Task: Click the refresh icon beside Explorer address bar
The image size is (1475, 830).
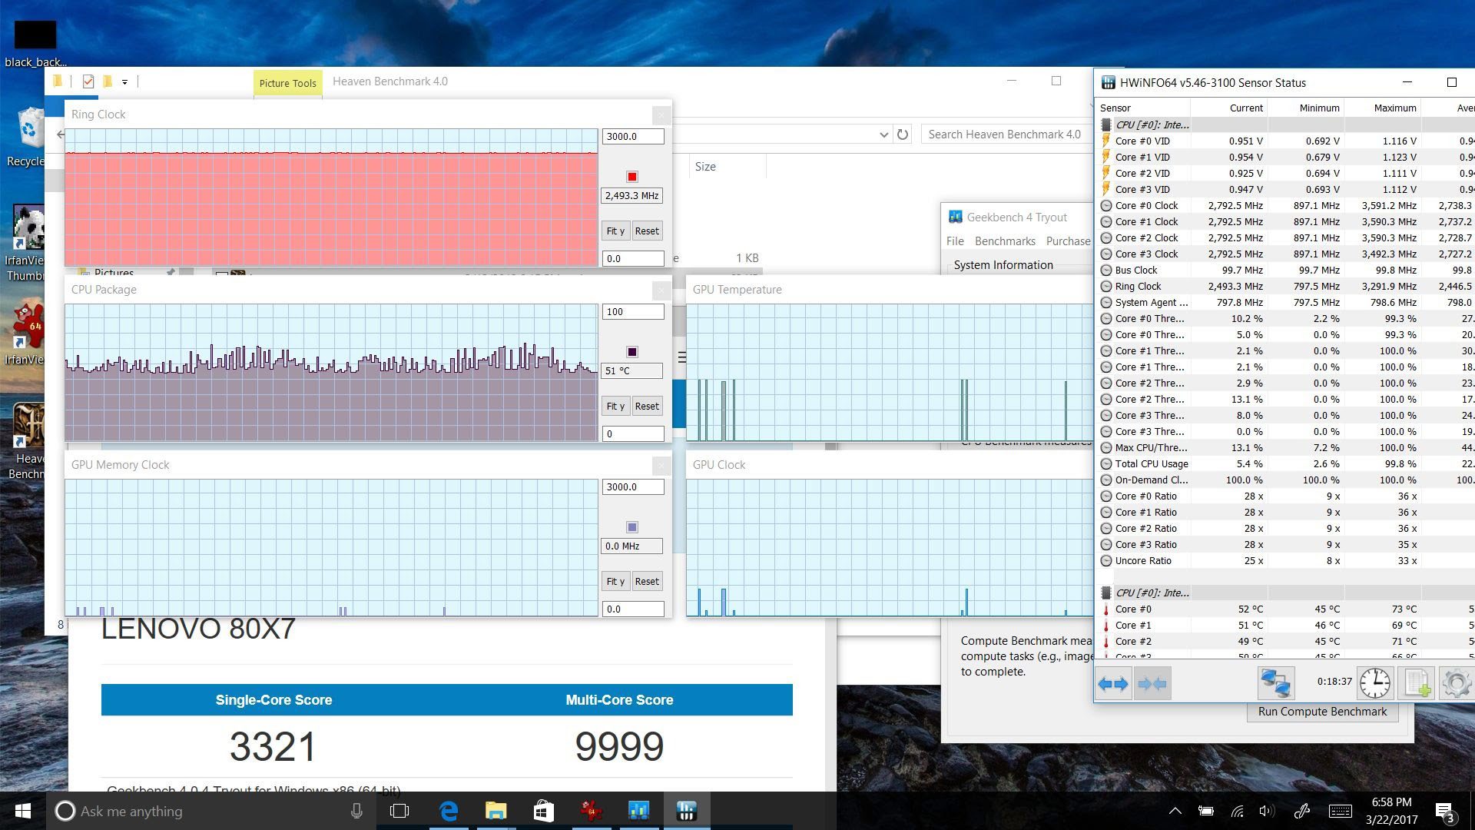Action: (x=903, y=134)
